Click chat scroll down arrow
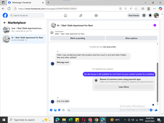 (x=157, y=104)
